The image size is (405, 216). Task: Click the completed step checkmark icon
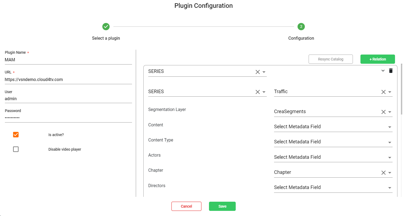point(106,26)
